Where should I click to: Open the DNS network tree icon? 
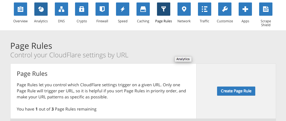coord(61,9)
